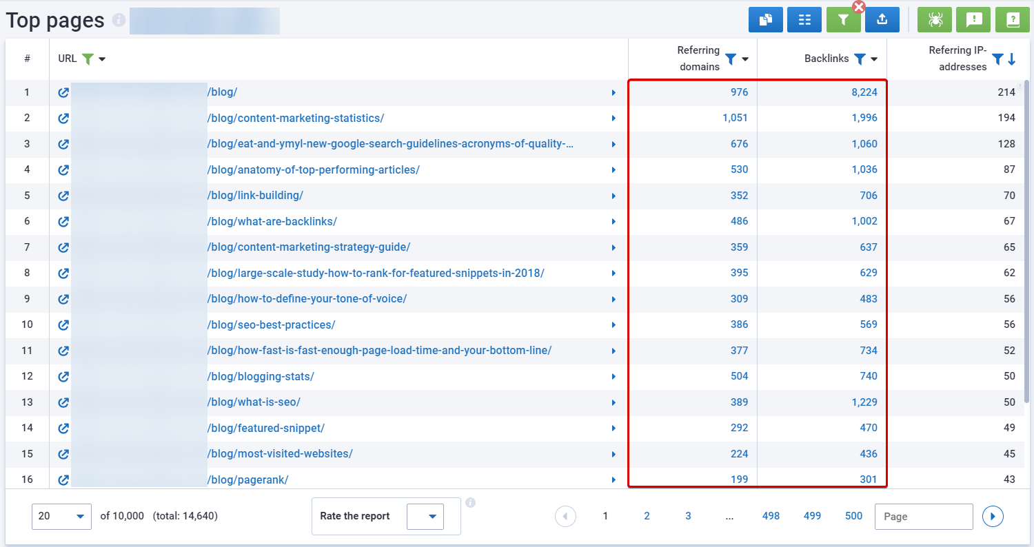Click the 1,051 referring domains value
Viewport: 1034px width, 547px height.
[736, 118]
